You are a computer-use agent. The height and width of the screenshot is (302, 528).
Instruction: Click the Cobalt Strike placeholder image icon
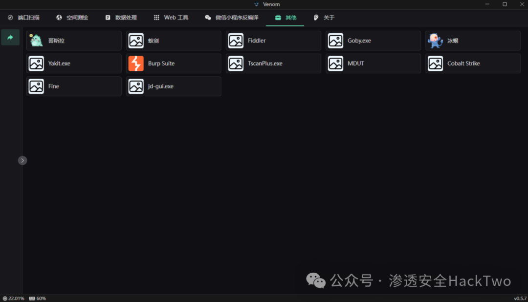coord(435,64)
